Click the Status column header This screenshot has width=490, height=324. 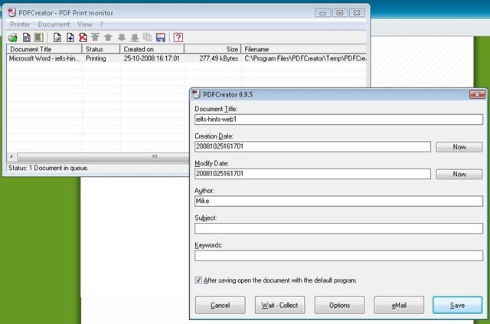(x=101, y=49)
